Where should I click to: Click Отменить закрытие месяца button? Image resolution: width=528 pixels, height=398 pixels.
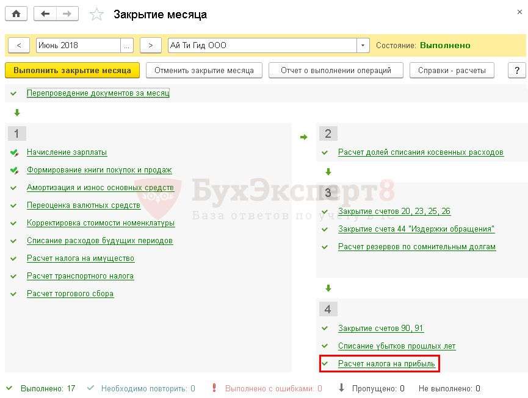click(x=204, y=71)
